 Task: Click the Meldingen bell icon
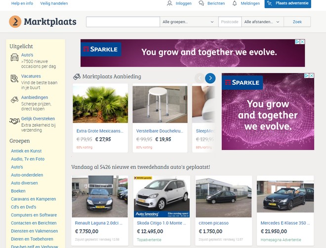pyautogui.click(x=235, y=3)
